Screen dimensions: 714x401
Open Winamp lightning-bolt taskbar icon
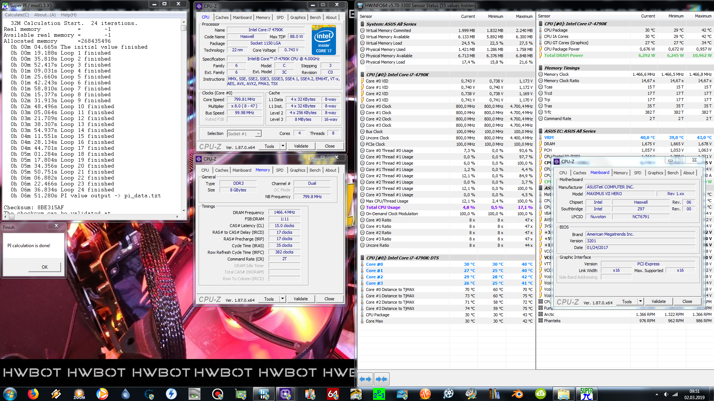[56, 394]
